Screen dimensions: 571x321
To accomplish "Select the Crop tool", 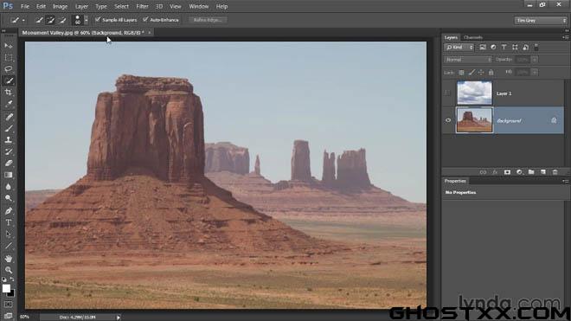I will tap(9, 93).
